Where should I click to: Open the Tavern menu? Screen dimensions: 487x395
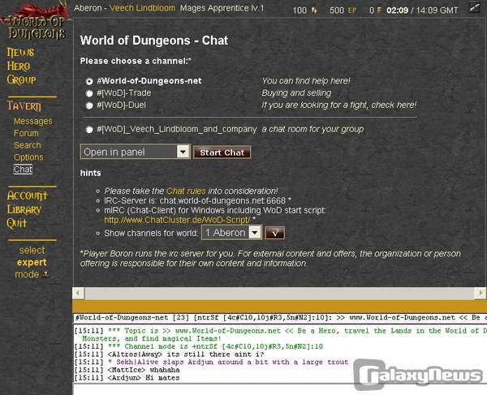coord(24,105)
